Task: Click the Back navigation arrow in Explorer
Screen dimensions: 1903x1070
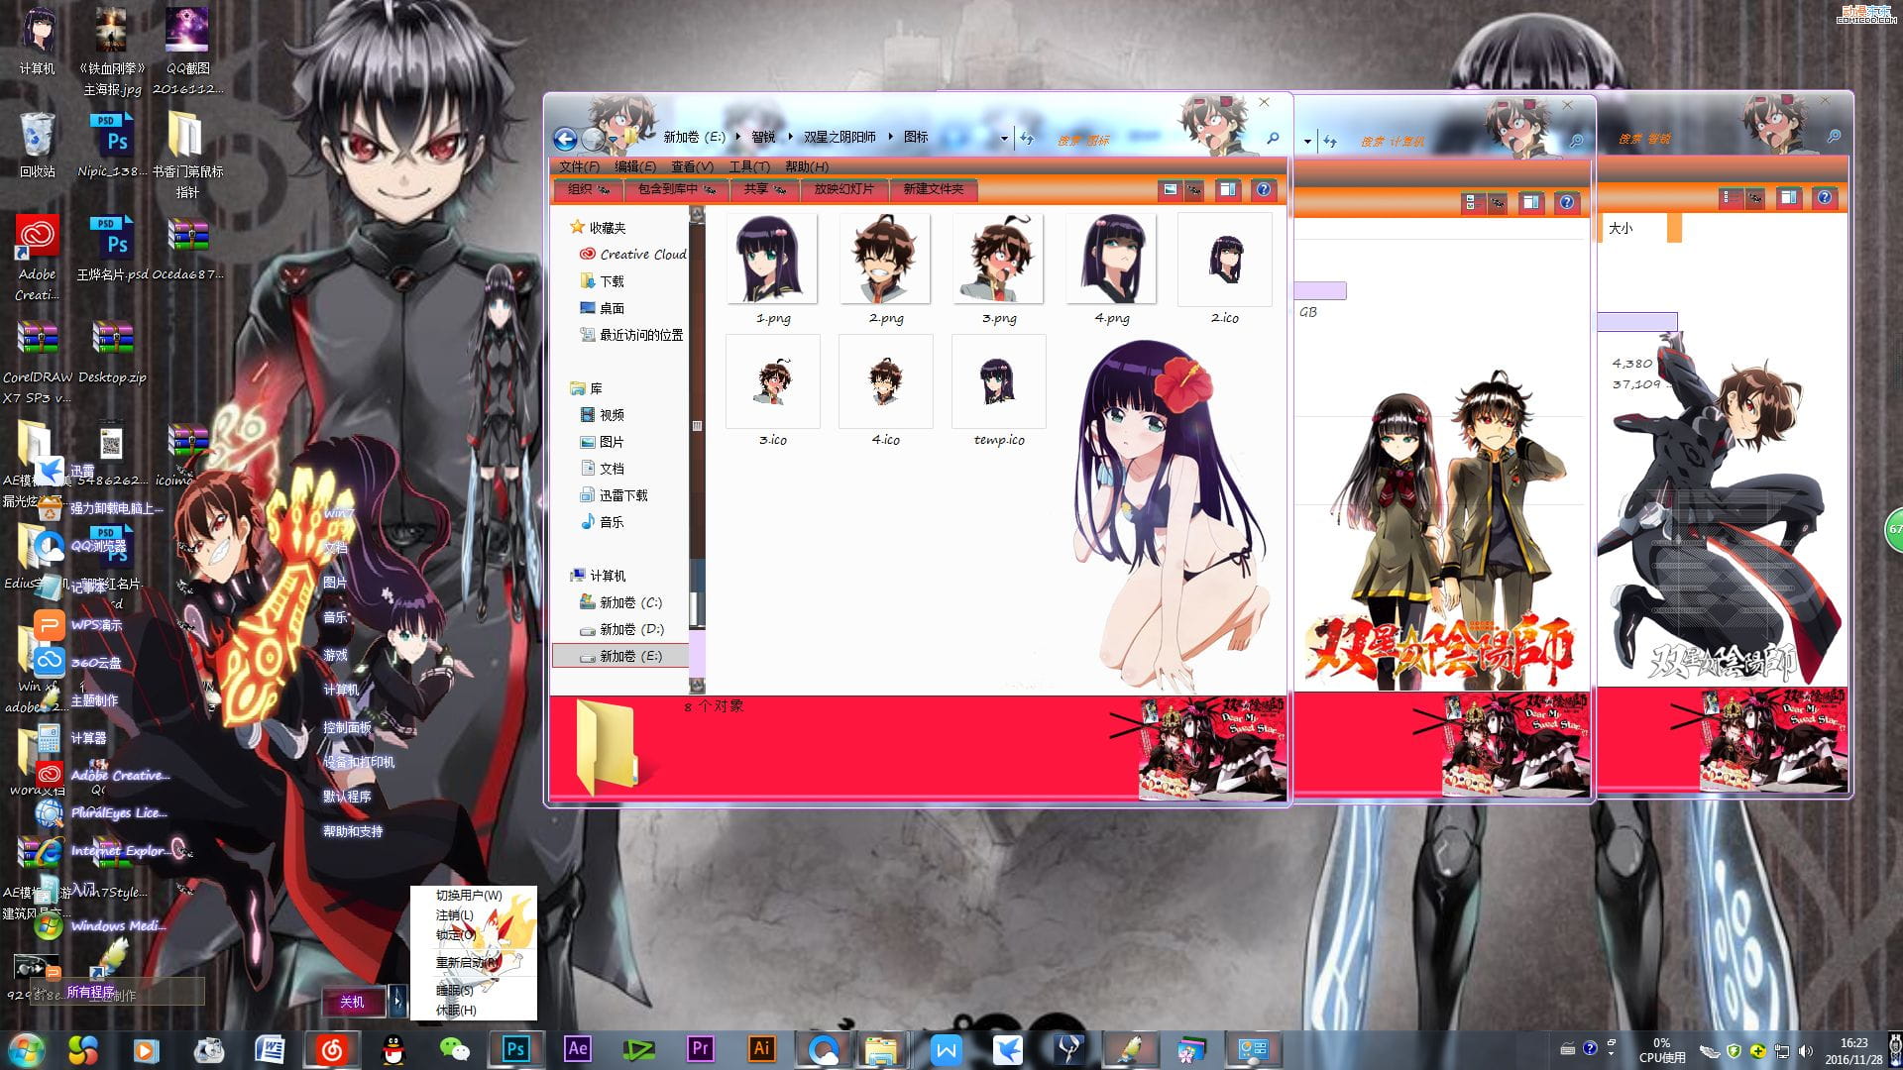Action: (x=565, y=138)
